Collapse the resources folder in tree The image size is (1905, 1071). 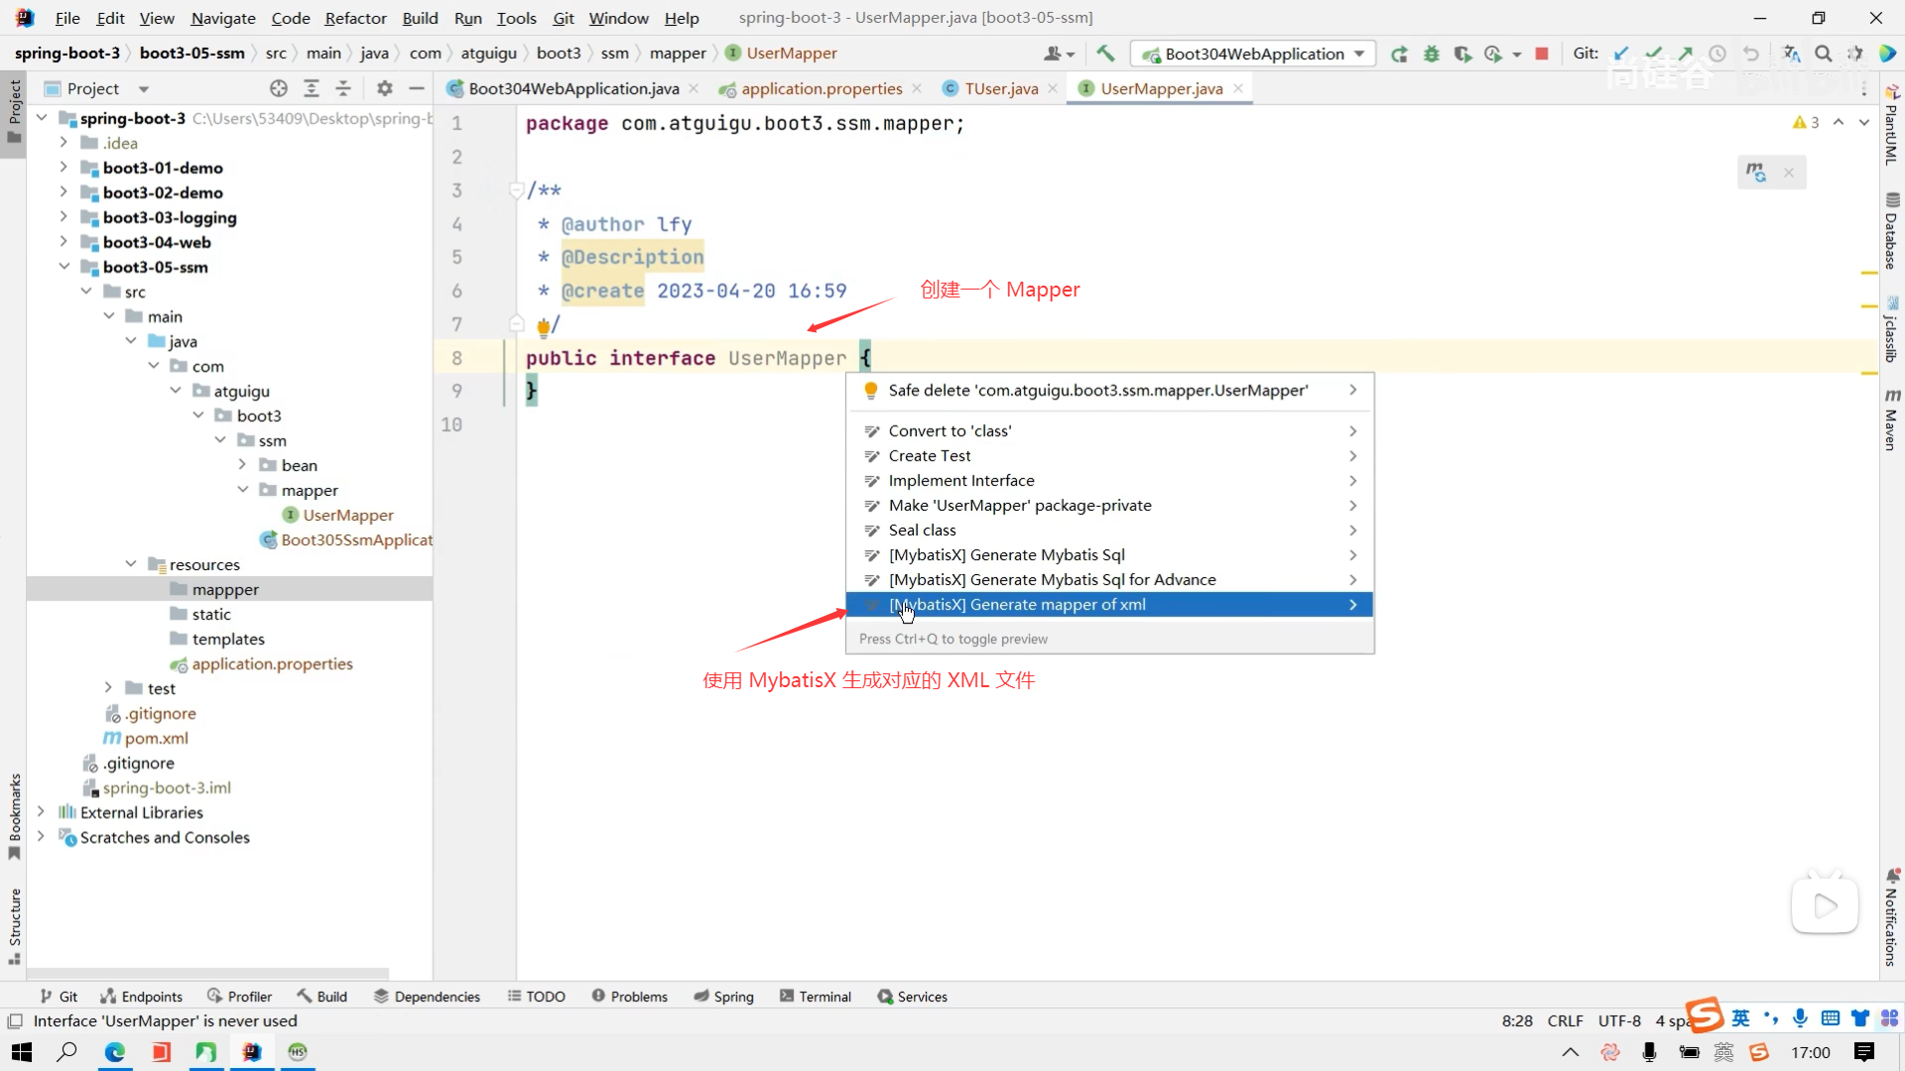tap(131, 564)
